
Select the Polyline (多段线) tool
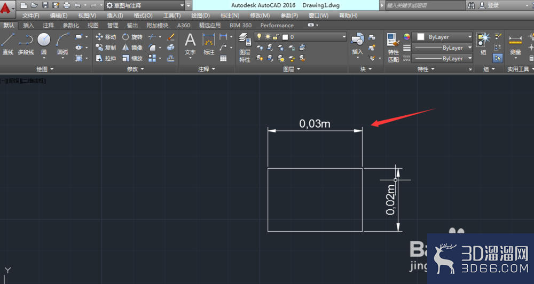coord(26,44)
